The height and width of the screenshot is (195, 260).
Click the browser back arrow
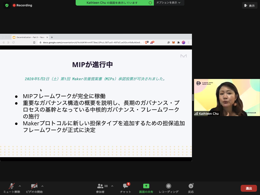tap(4, 42)
